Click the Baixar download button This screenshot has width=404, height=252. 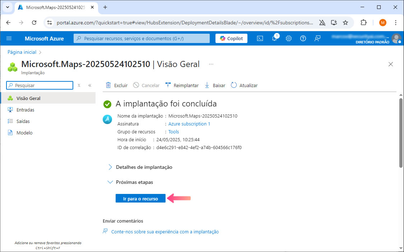tap(215, 85)
